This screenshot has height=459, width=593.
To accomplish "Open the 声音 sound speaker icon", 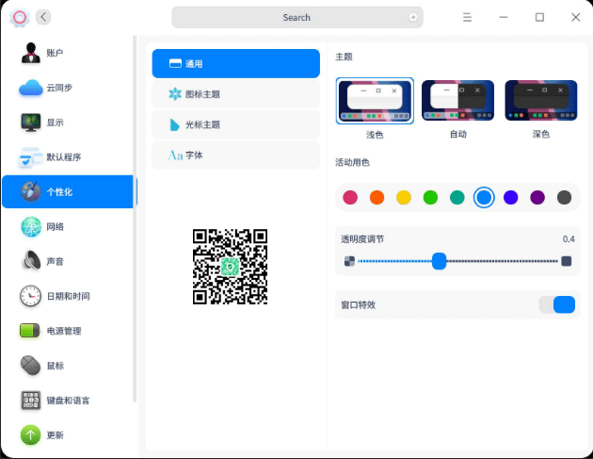I will click(32, 261).
